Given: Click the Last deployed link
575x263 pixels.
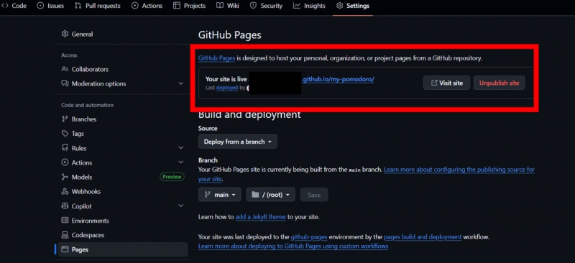Looking at the screenshot, I should tap(227, 88).
